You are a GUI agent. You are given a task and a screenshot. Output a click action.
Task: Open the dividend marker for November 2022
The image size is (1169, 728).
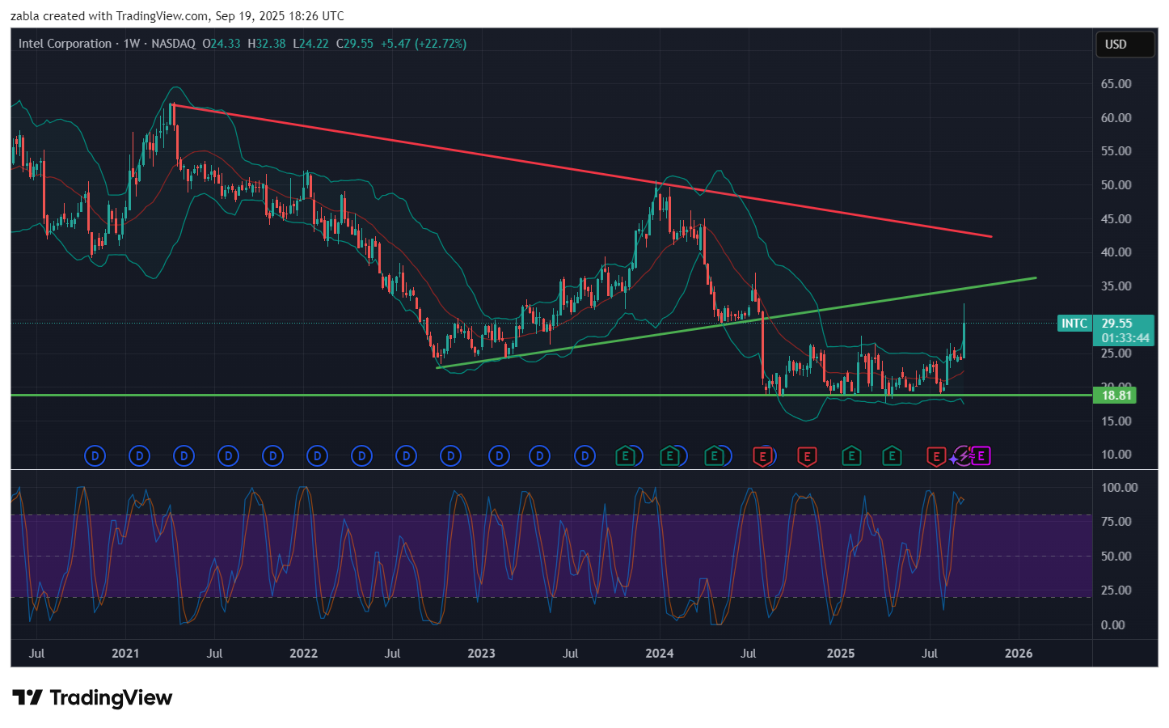click(451, 456)
